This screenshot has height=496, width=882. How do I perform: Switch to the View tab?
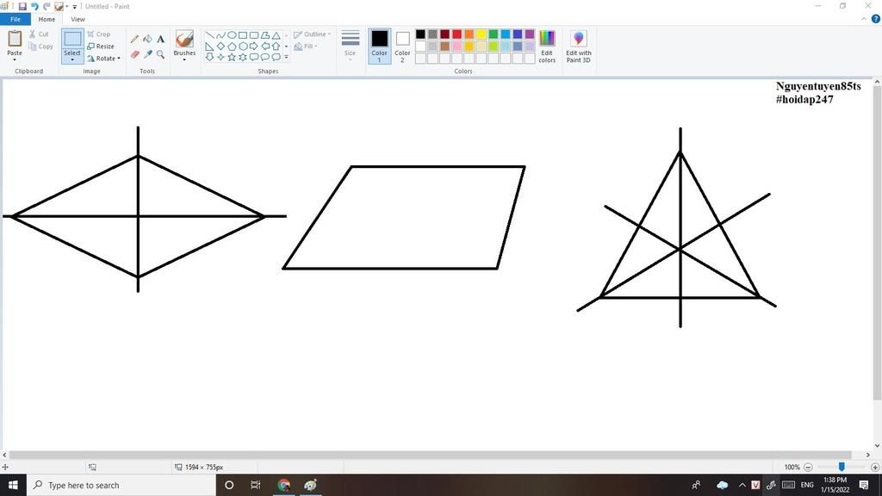point(78,19)
